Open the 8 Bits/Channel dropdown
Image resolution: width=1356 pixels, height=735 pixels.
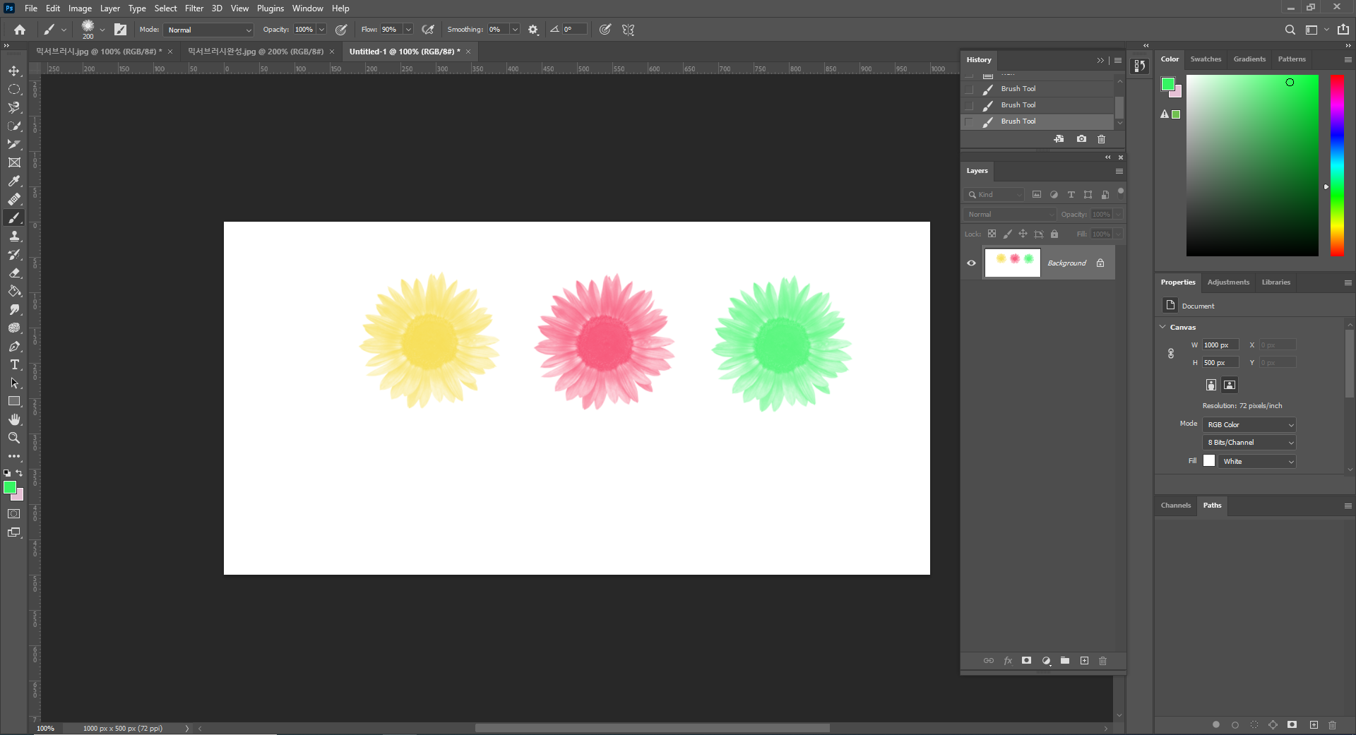point(1249,442)
